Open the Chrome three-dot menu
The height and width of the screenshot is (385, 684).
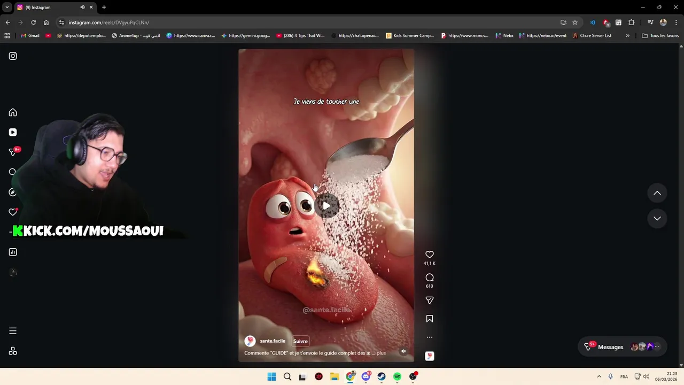pyautogui.click(x=676, y=22)
